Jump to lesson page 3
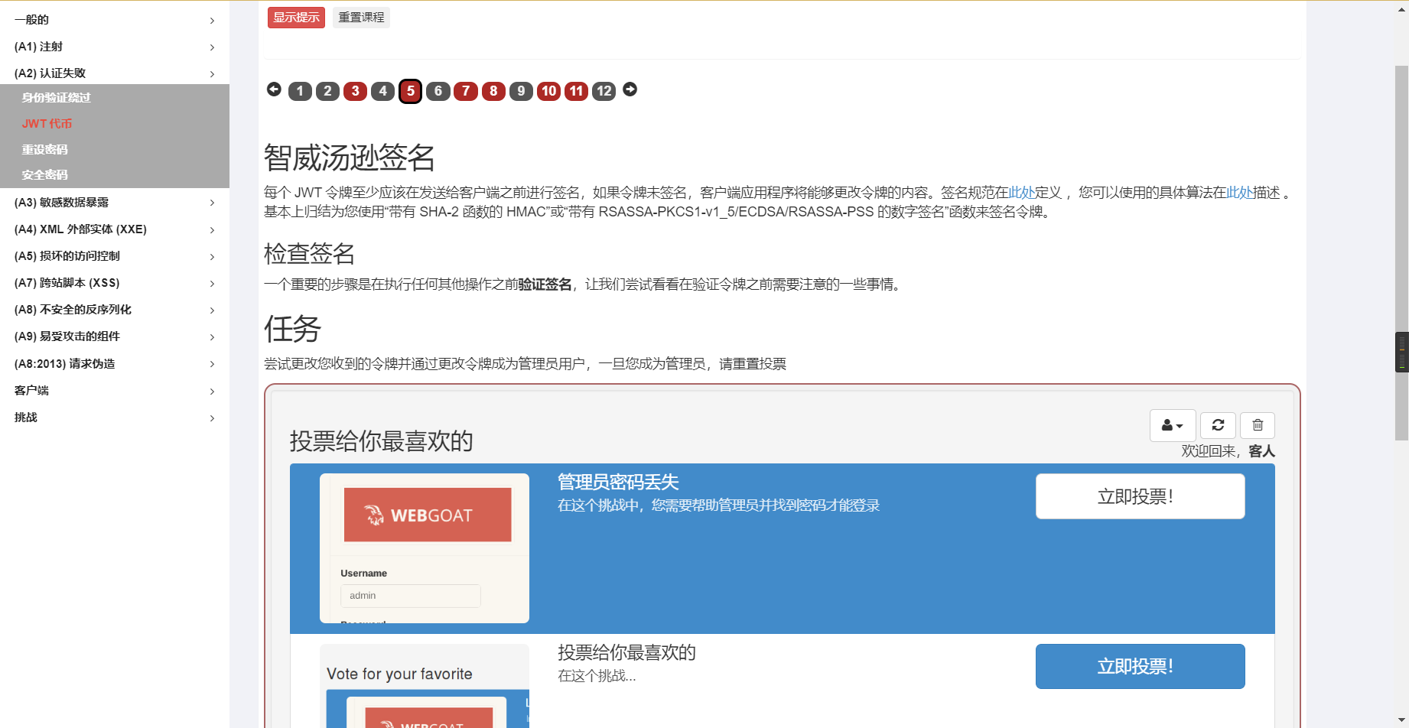This screenshot has width=1409, height=728. 355,91
